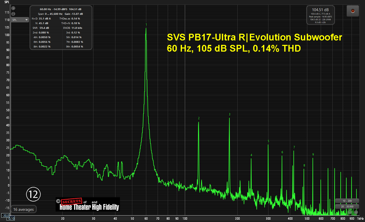Click the circled number 12 badge
The width and height of the screenshot is (365, 222).
pos(33,194)
